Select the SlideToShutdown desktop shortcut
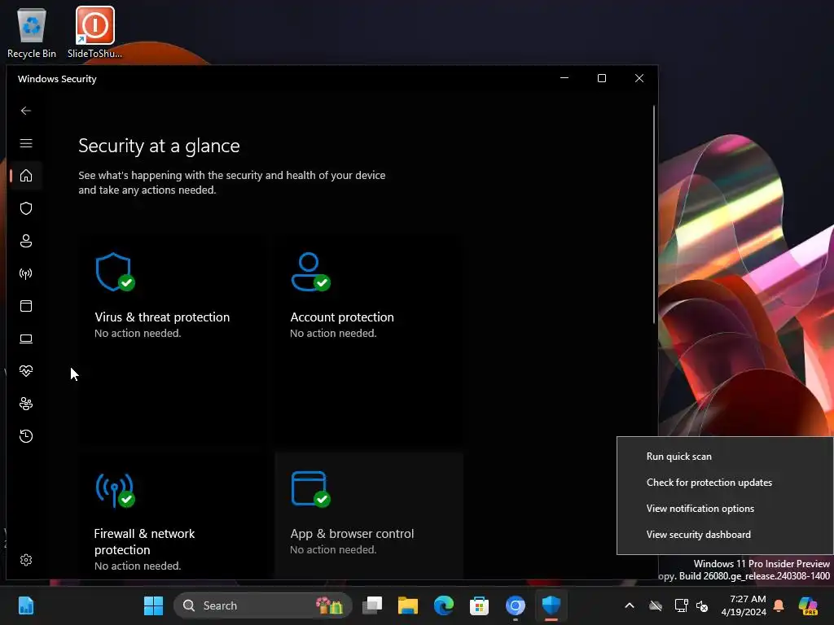 pyautogui.click(x=94, y=33)
